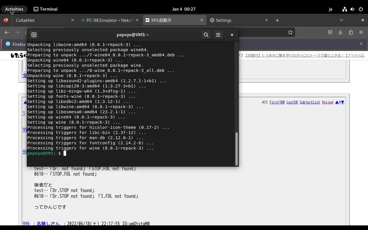
Task: Click the volume speaker icon
Action: (x=353, y=9)
